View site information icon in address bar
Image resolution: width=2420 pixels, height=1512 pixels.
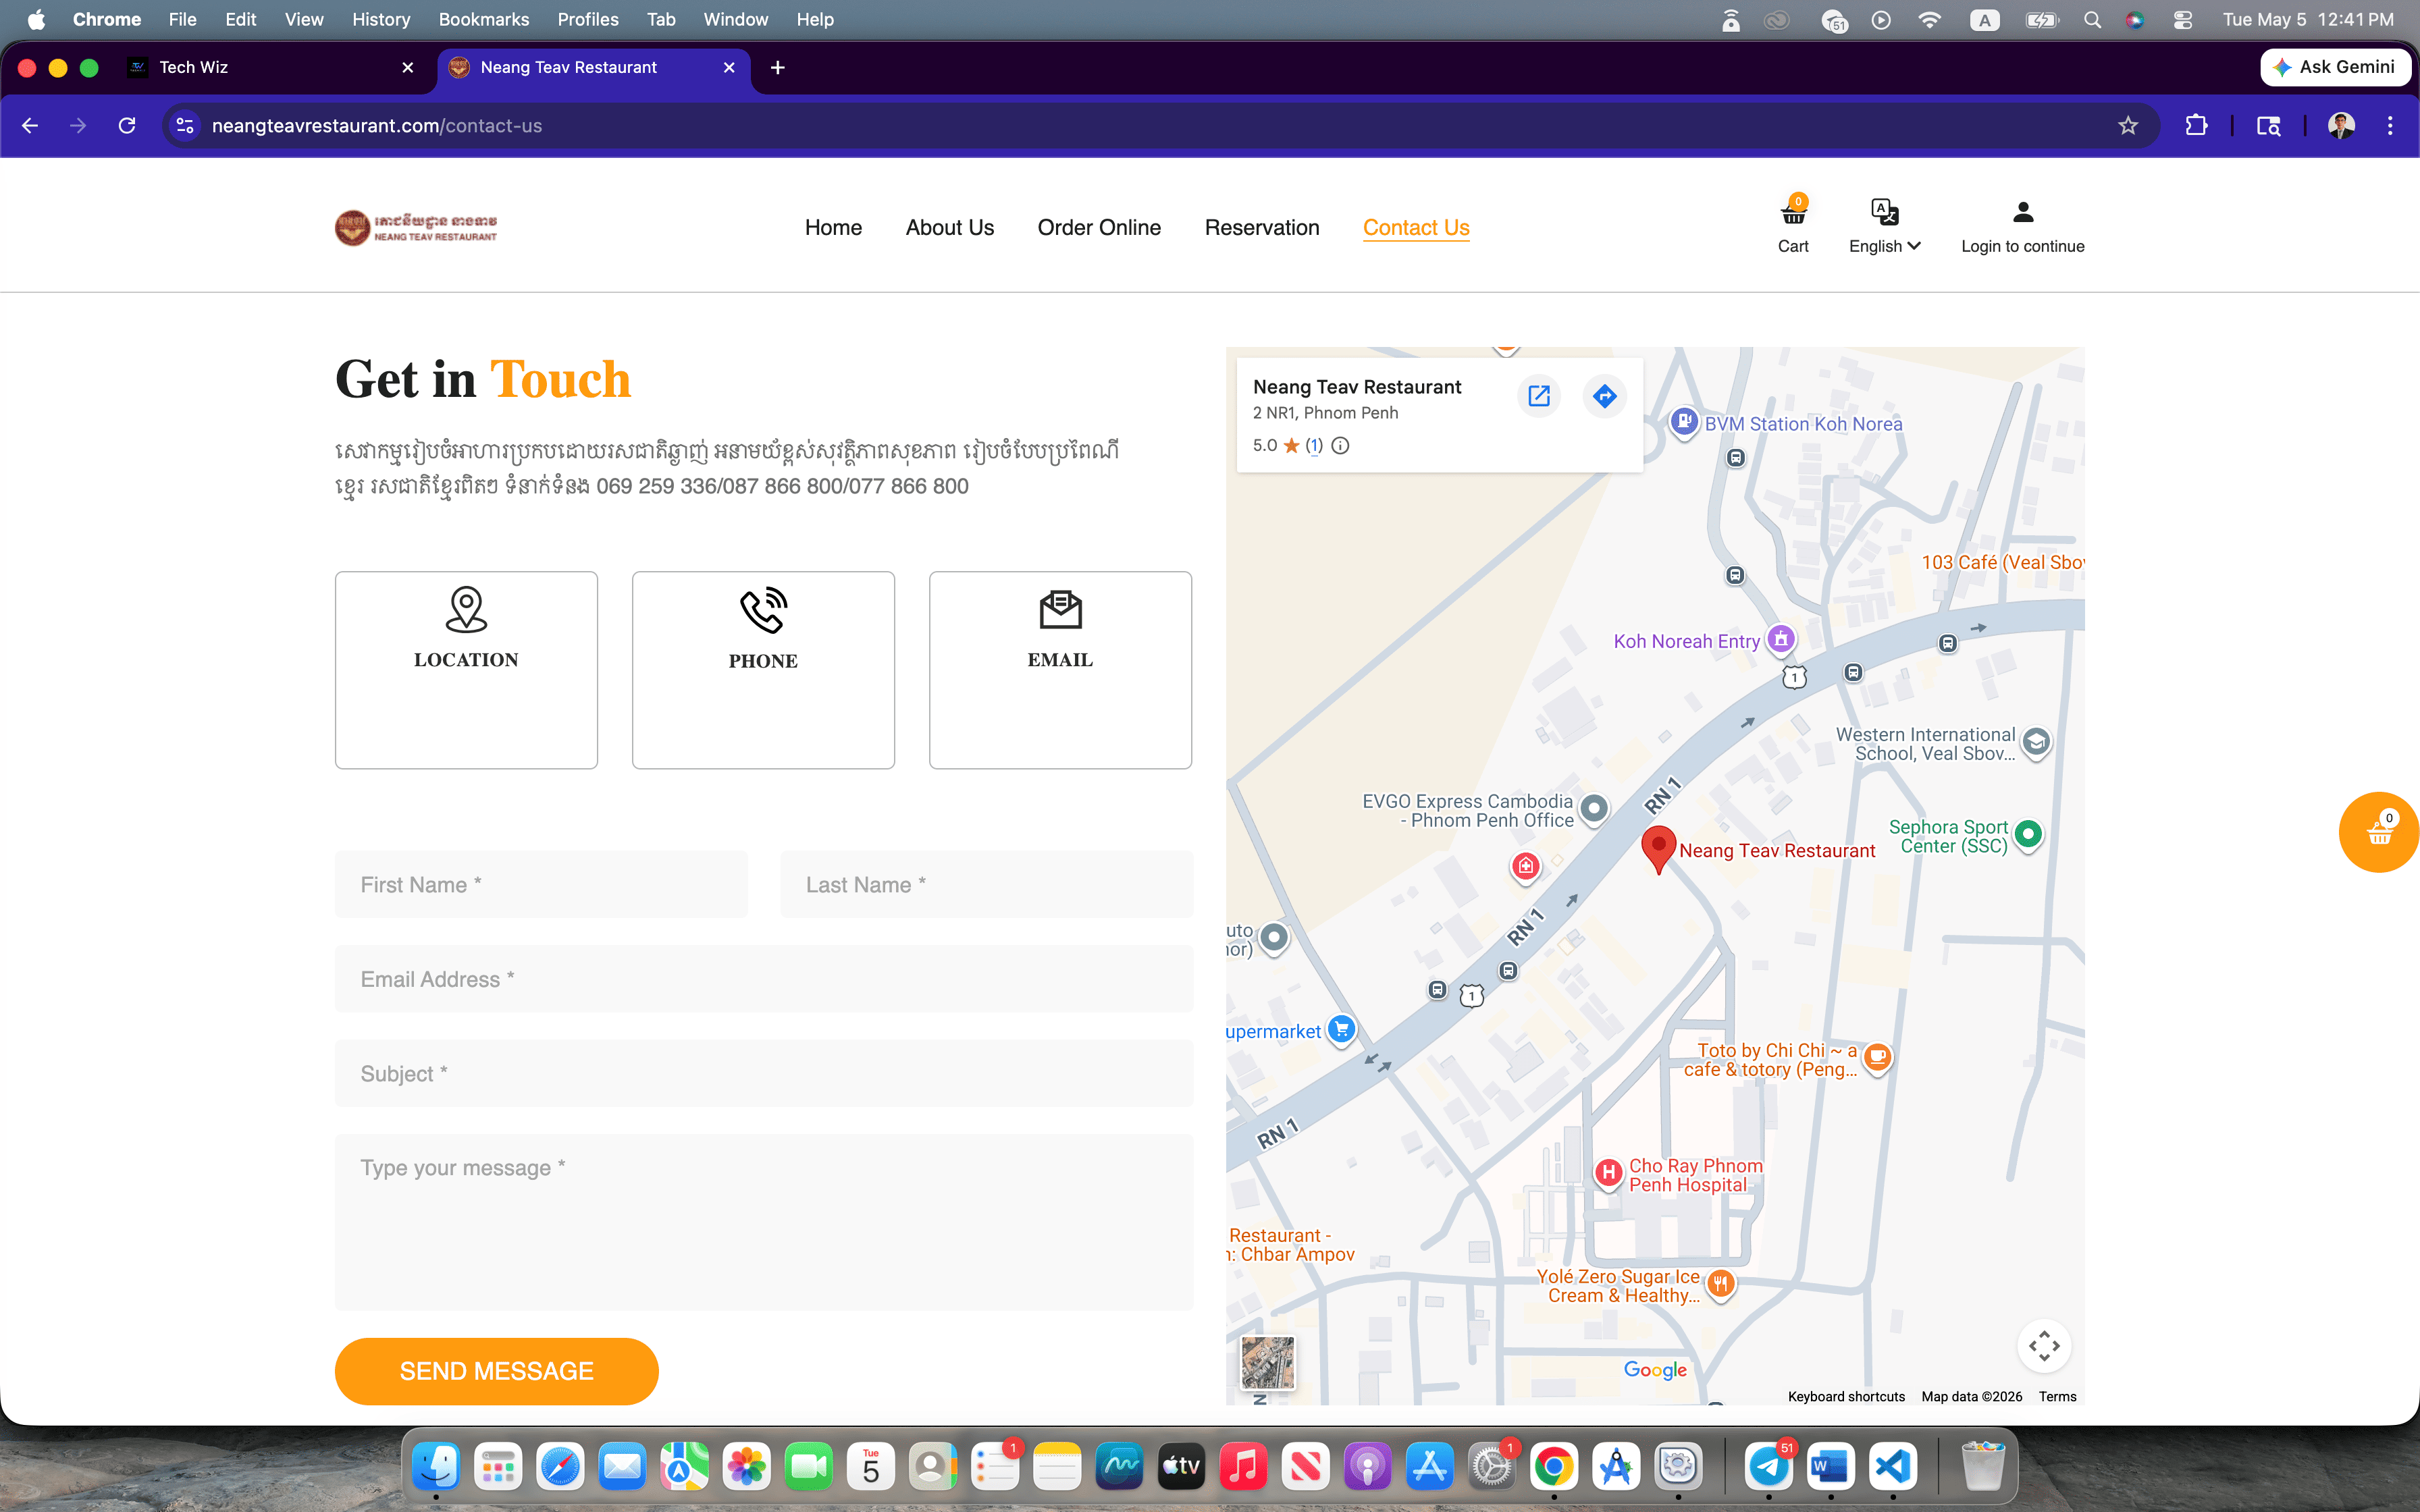pyautogui.click(x=184, y=125)
